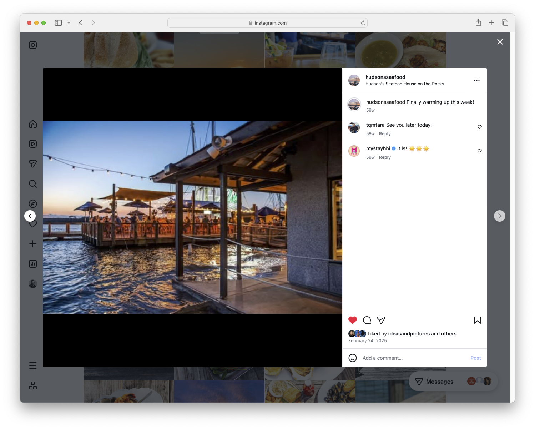Open the emoji picker beside the comment field
The height and width of the screenshot is (429, 535).
click(x=353, y=358)
